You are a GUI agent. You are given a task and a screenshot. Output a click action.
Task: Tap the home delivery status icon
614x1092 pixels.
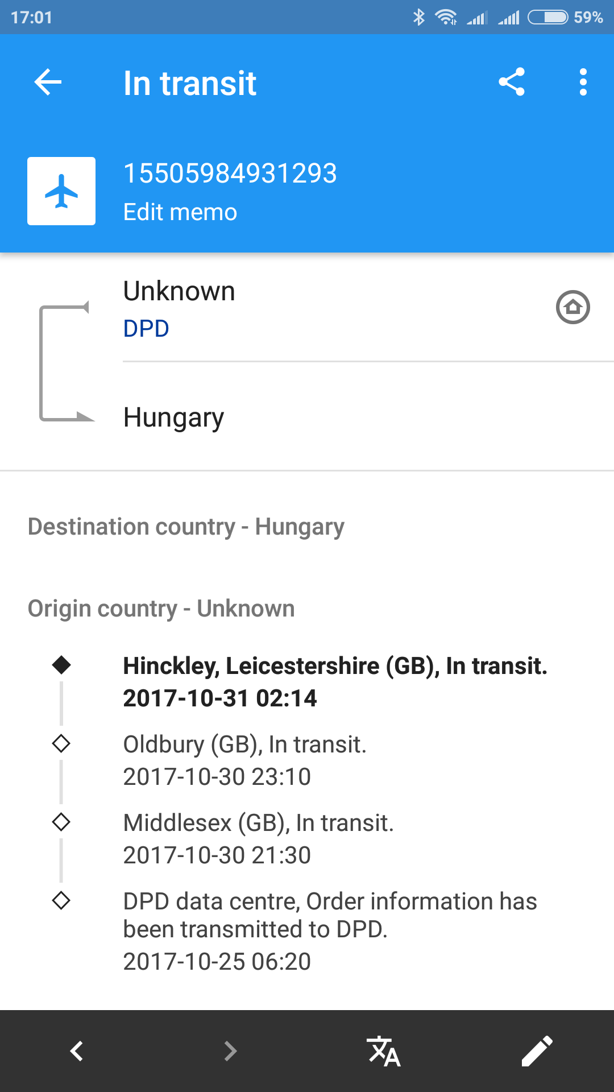point(572,307)
